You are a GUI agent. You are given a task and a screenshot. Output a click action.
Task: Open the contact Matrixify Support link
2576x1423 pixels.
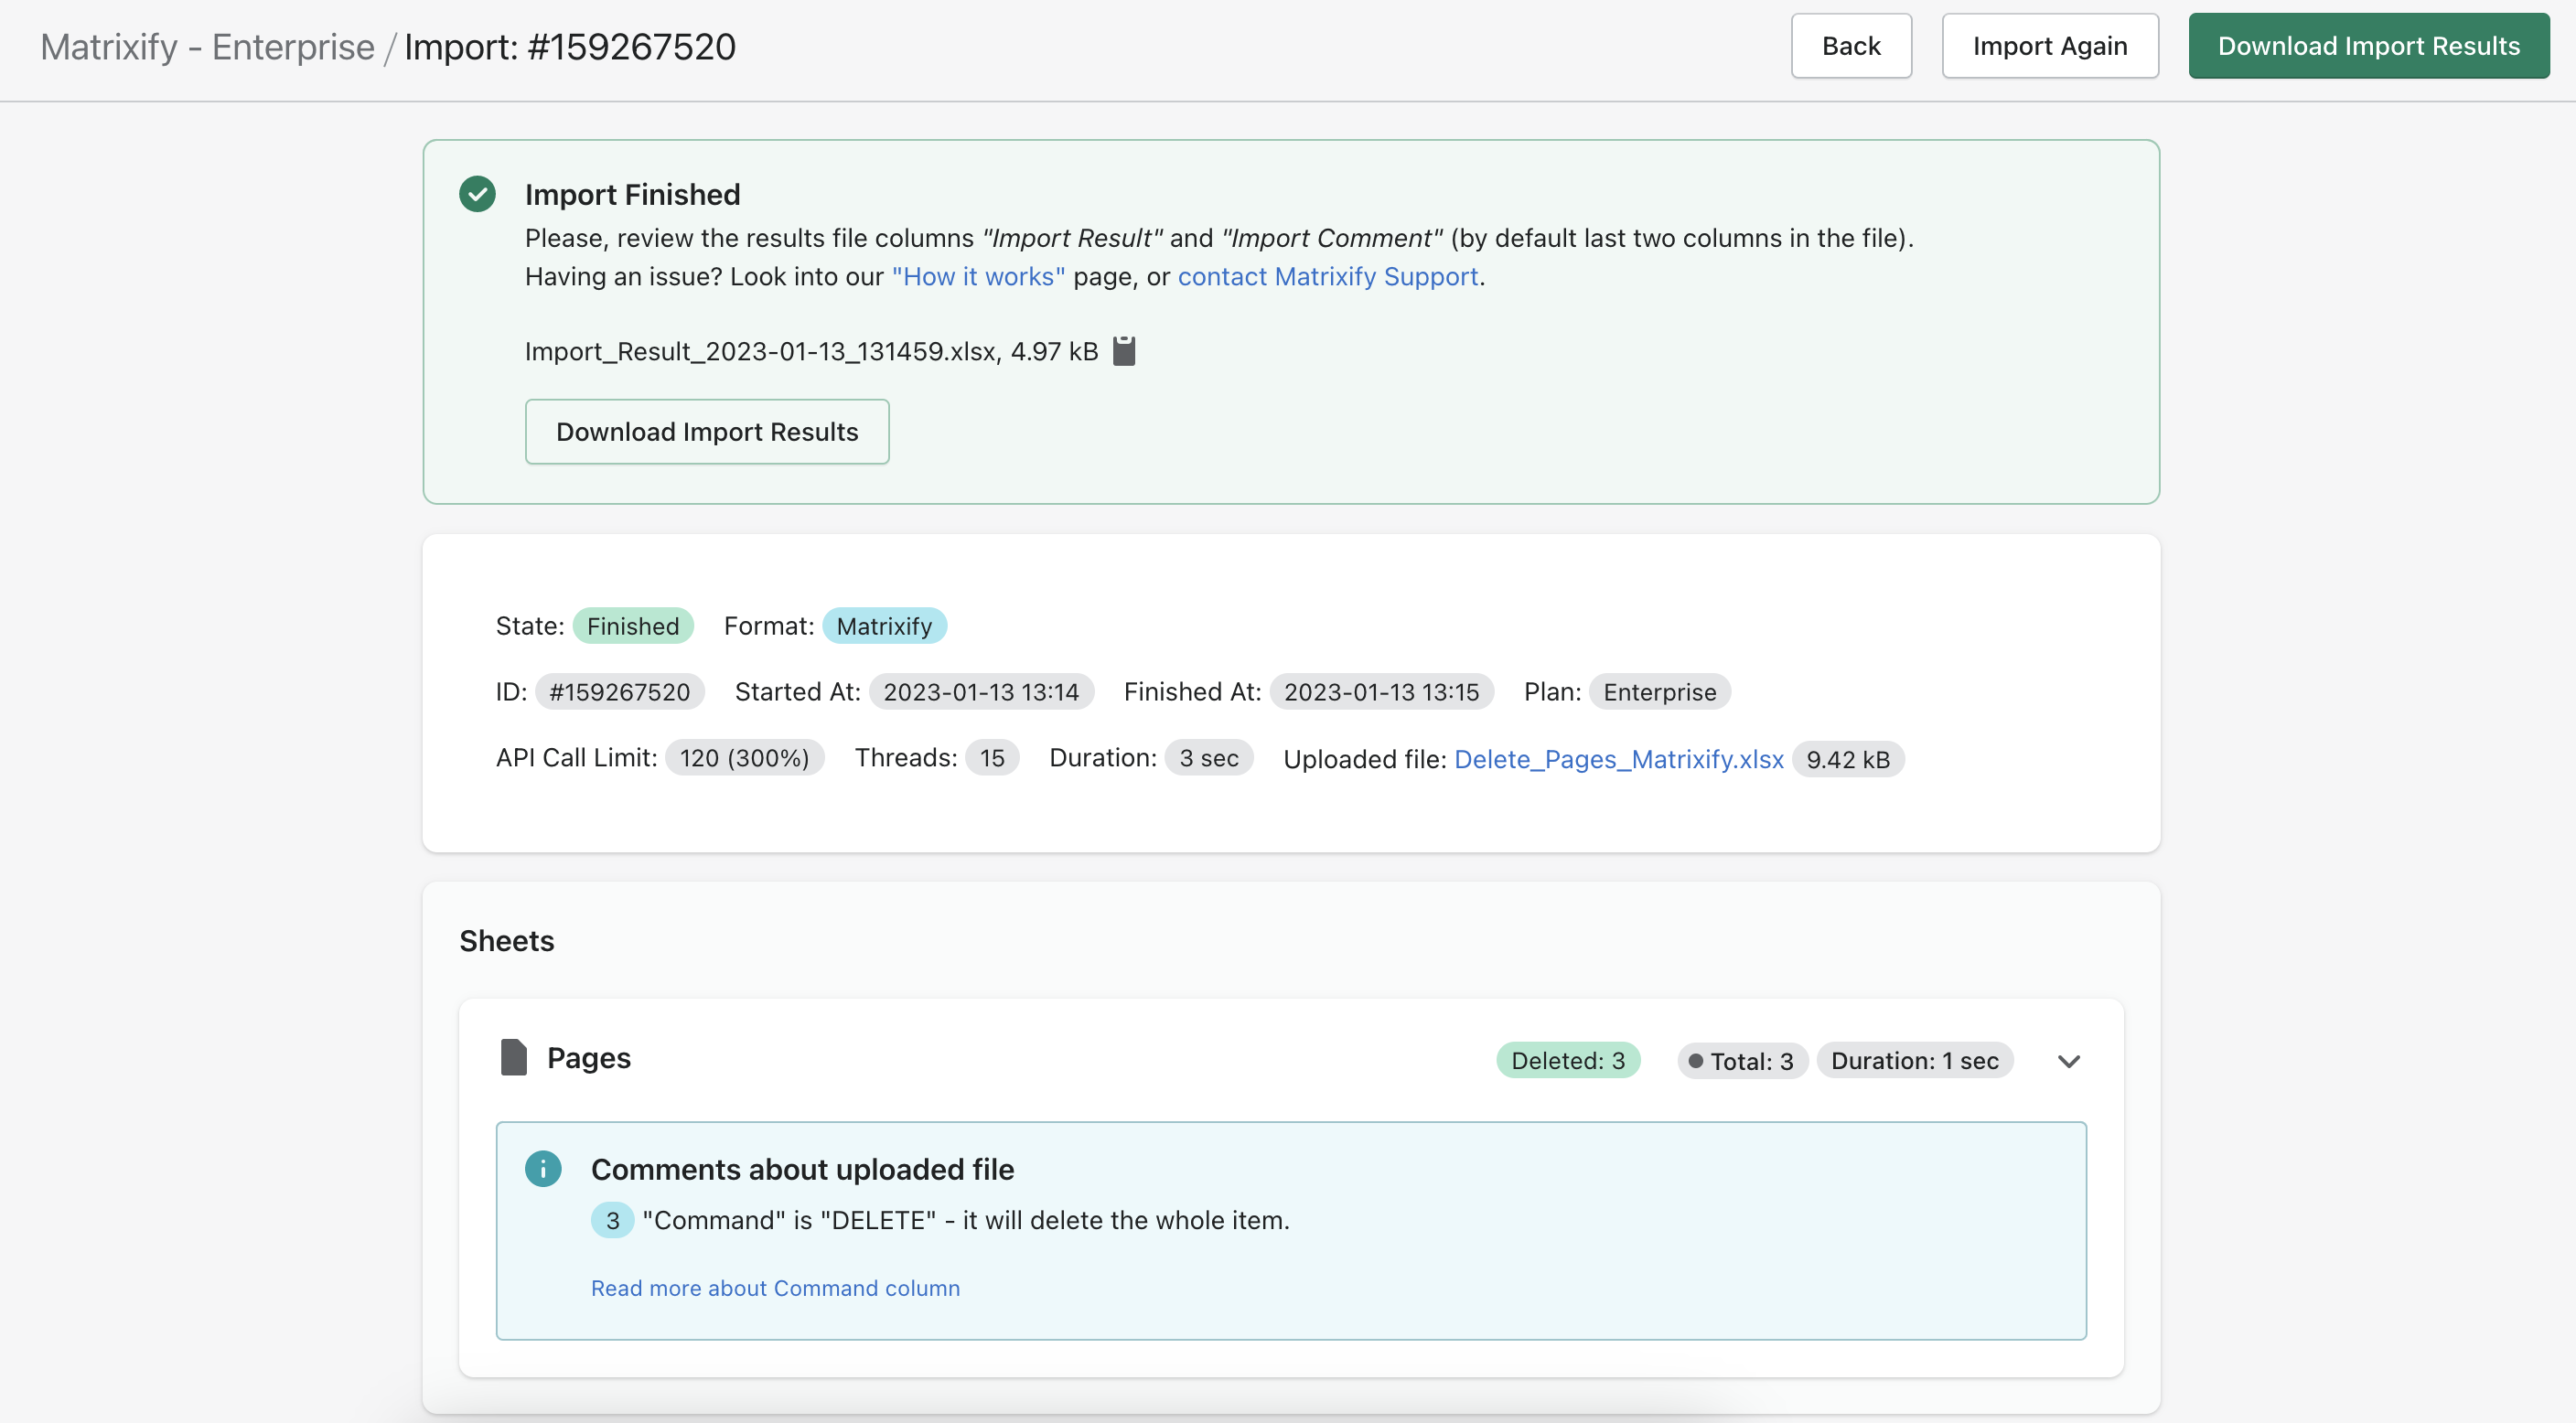tap(1327, 277)
